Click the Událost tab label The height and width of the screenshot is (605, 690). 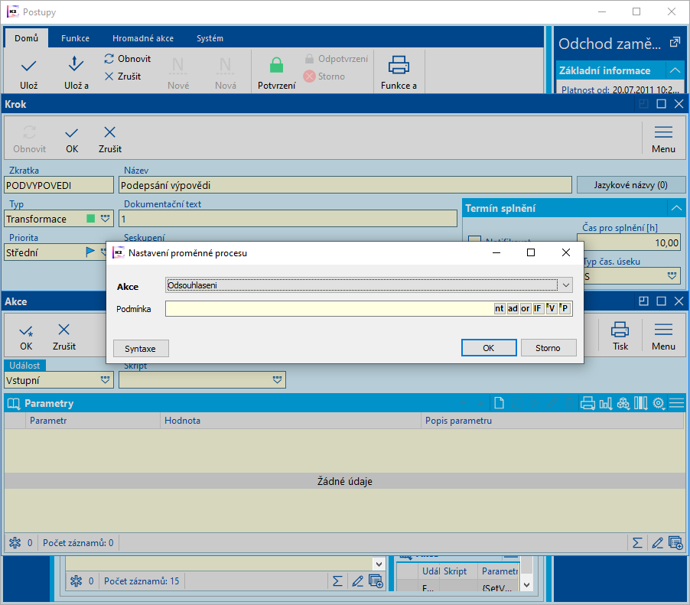pyautogui.click(x=24, y=365)
